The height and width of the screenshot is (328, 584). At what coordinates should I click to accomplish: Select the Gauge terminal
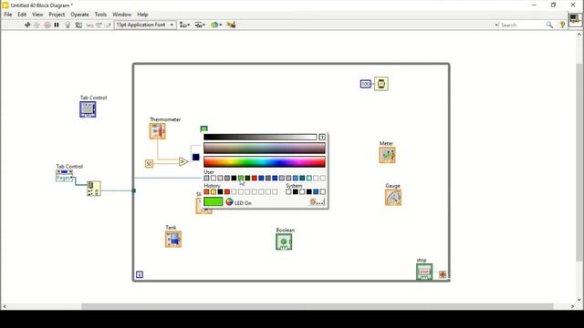pos(393,198)
